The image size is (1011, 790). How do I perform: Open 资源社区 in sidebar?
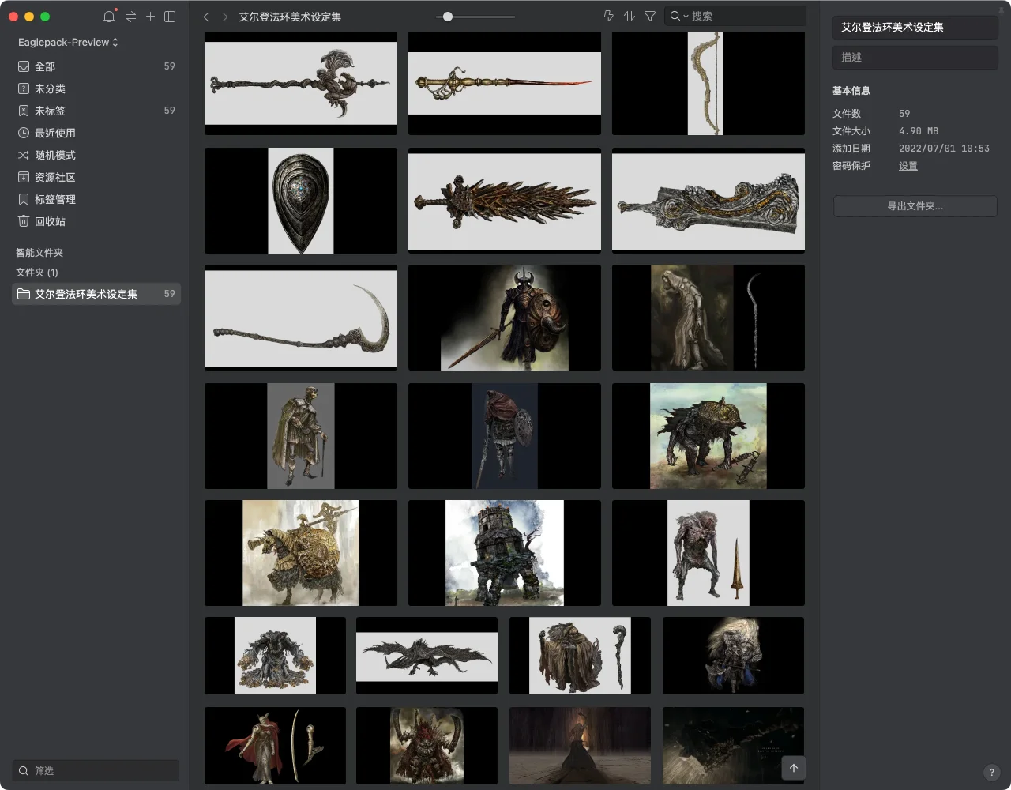pyautogui.click(x=96, y=177)
